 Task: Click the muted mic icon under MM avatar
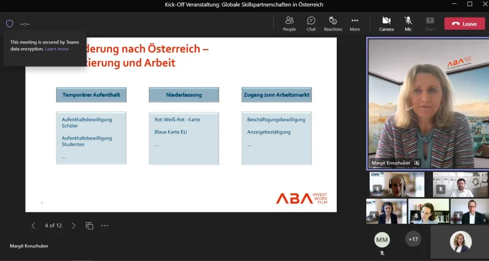coord(382,253)
